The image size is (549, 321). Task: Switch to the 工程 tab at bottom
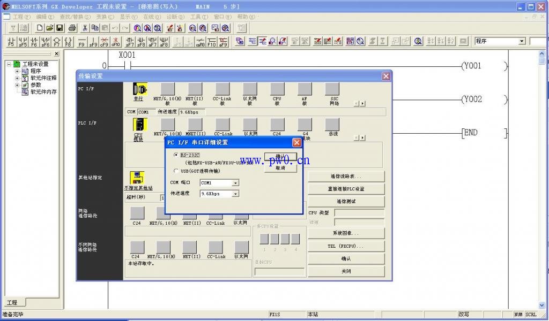[12, 303]
